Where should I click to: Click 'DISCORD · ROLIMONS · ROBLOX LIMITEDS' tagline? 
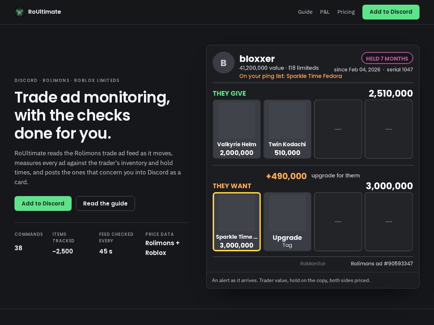[67, 81]
